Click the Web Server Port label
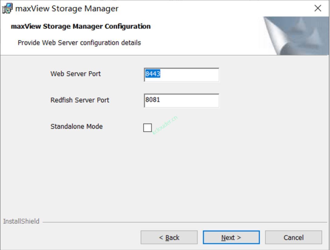The image size is (330, 250). (76, 74)
